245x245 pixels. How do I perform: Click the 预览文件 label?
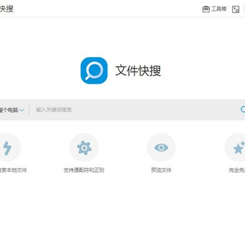point(161,170)
